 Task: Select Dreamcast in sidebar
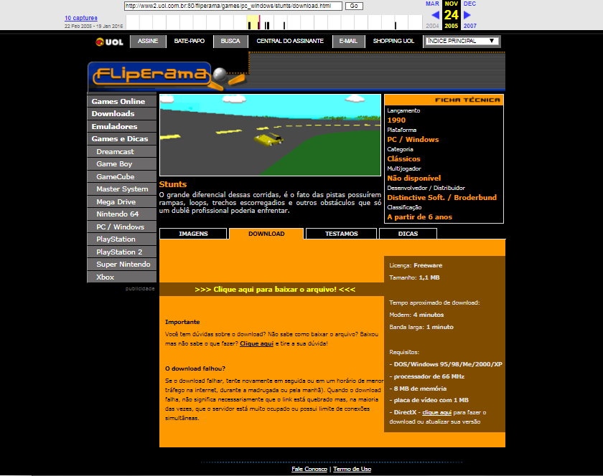coord(121,151)
